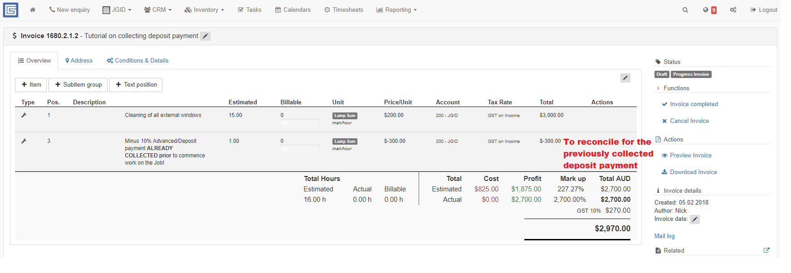Click Logout
Image resolution: width=791 pixels, height=273 pixels.
tap(764, 10)
